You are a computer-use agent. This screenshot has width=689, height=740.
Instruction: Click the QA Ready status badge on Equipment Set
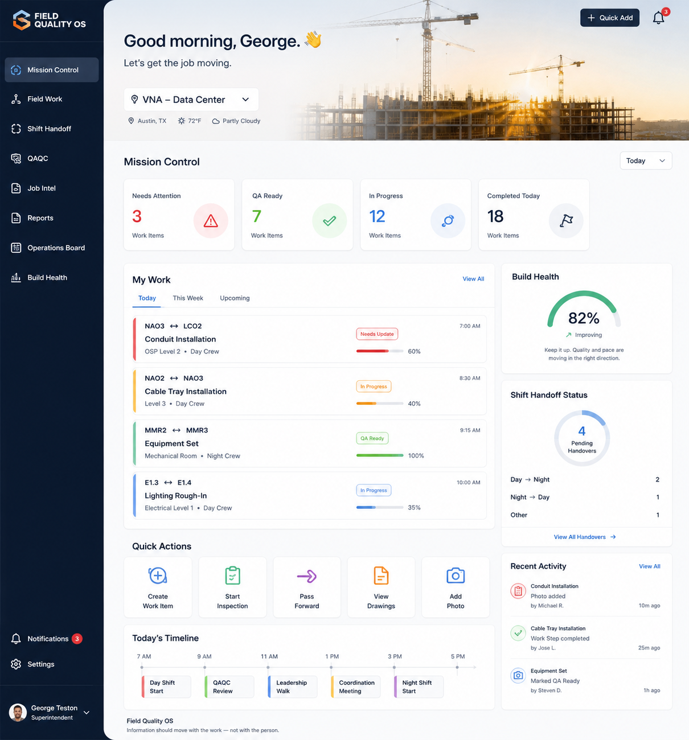pyautogui.click(x=372, y=438)
